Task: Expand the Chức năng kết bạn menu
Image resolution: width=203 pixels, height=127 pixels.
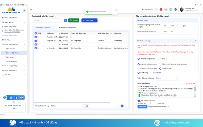Action: (x=13, y=66)
